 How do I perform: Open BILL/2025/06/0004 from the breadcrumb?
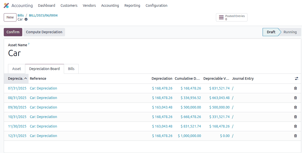[43, 15]
